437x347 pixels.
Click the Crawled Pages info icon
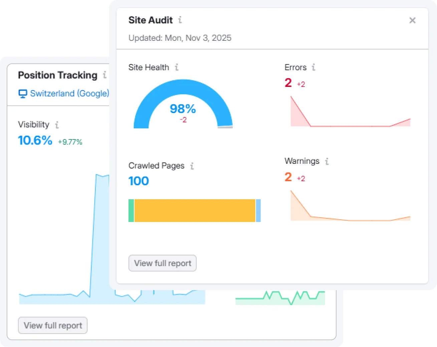(192, 166)
